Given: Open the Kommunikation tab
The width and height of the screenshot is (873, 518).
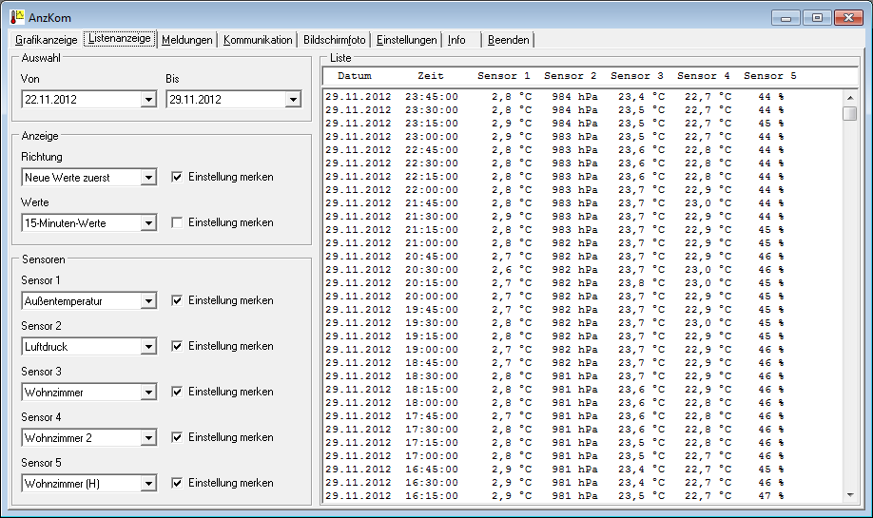Looking at the screenshot, I should pyautogui.click(x=258, y=40).
